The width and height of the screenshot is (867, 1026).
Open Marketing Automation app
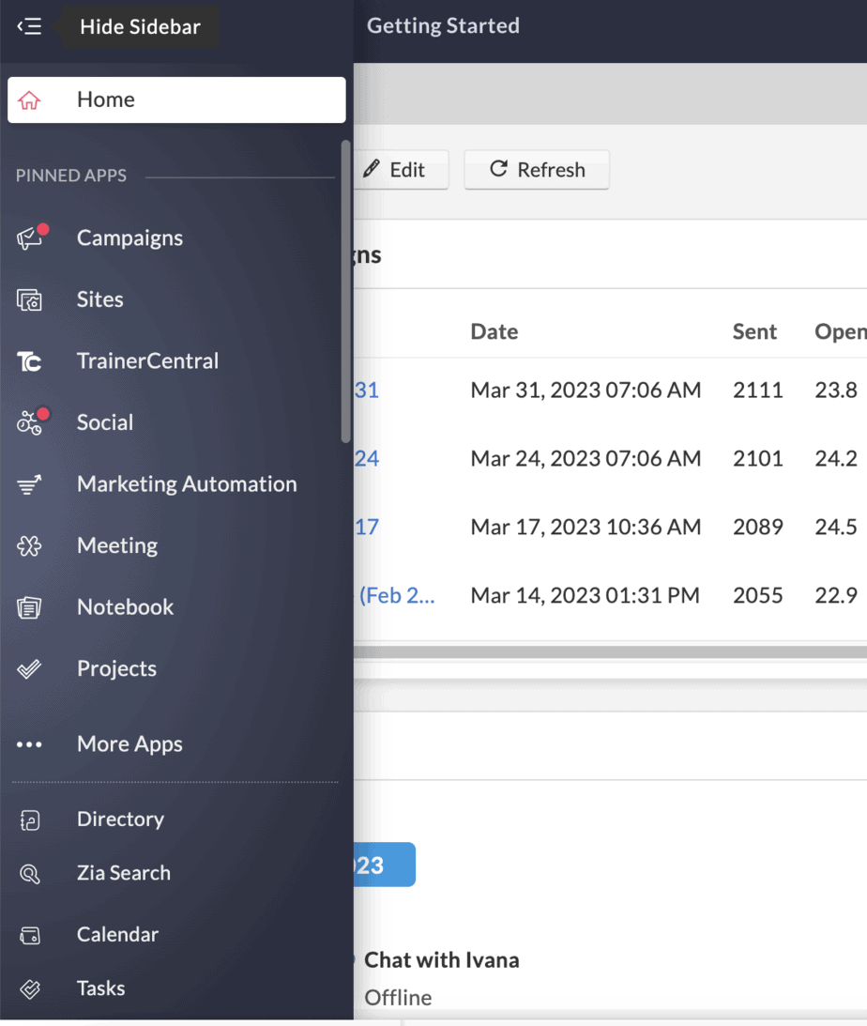pos(187,484)
